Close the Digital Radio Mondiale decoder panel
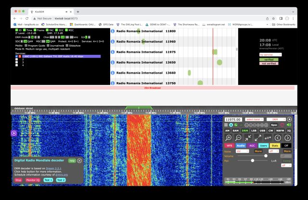308x200 pixels. (79, 161)
